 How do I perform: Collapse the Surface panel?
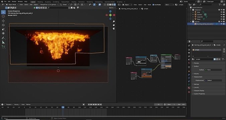(x=196, y=66)
